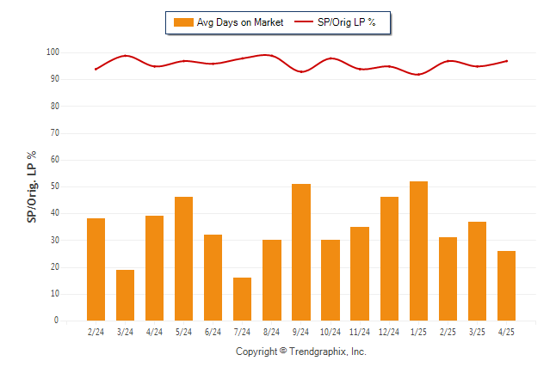Click the 4/25 orange bar

pos(506,285)
